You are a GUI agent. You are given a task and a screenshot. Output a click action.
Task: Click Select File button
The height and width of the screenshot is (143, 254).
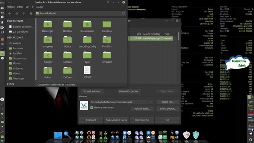(168, 102)
